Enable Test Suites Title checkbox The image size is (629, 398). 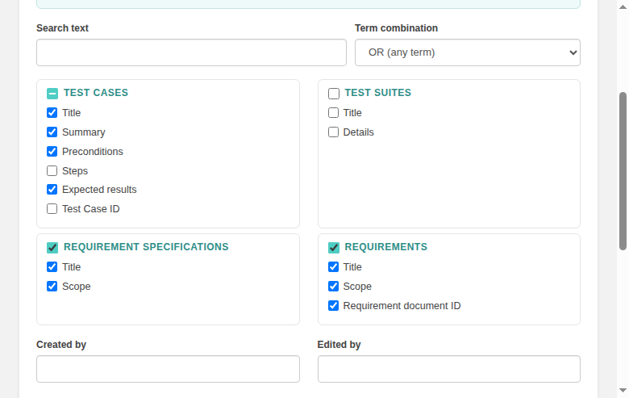click(x=333, y=112)
